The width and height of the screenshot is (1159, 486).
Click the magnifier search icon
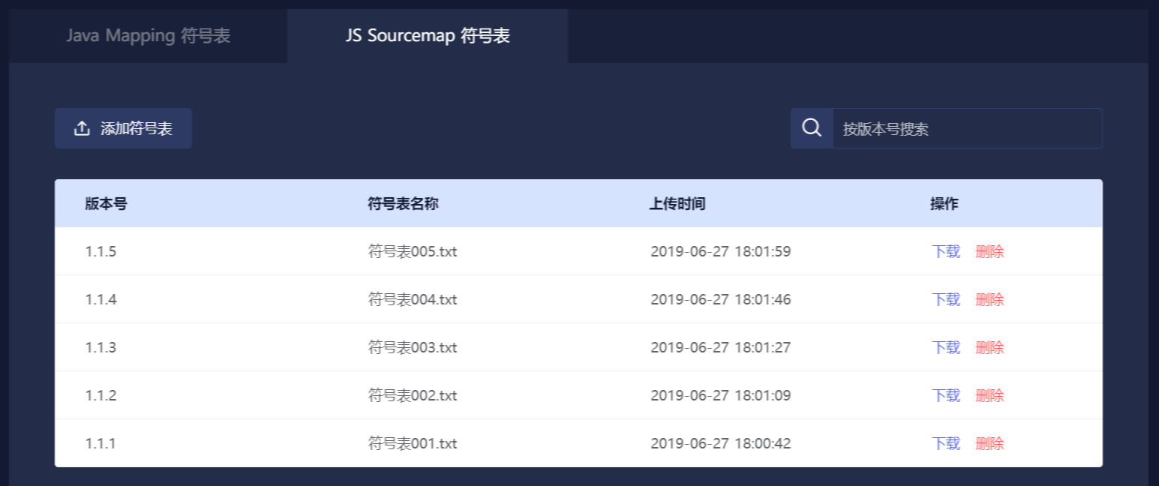point(812,128)
